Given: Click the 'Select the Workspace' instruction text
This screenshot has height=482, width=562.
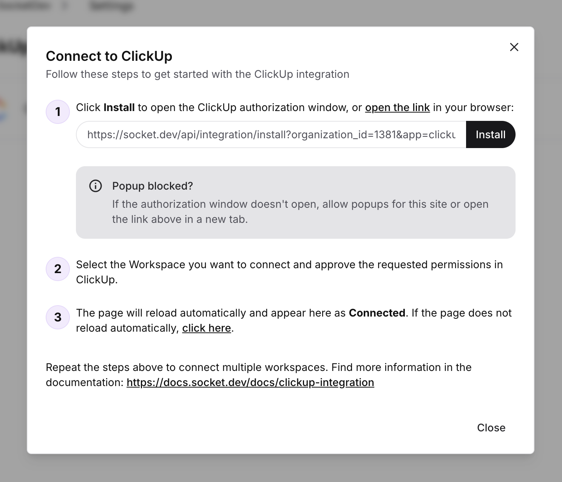Looking at the screenshot, I should tap(289, 272).
